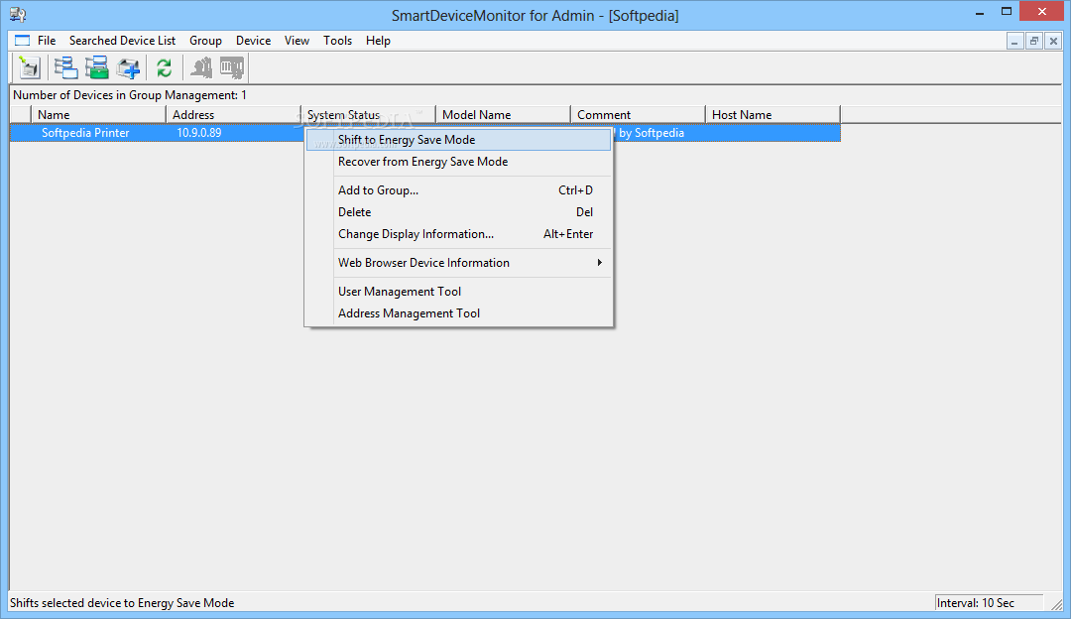This screenshot has width=1071, height=619.
Task: Click the child window icon beside File menu
Action: tap(23, 41)
